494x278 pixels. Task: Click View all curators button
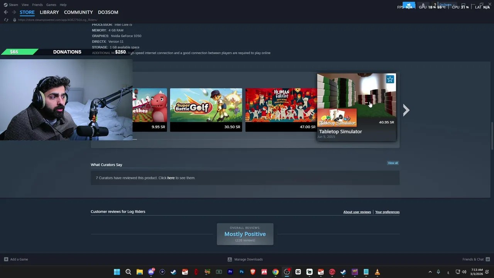point(393,163)
